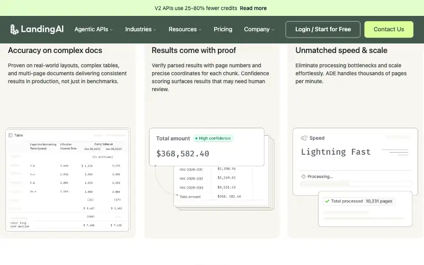424x265 pixels.
Task: Click the complex table preview thumbnail
Action: pos(68,180)
